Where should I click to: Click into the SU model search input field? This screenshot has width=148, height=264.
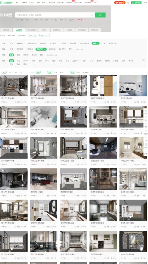[x=54, y=15]
